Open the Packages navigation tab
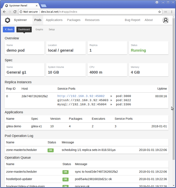176x188 pixels. (74, 20)
